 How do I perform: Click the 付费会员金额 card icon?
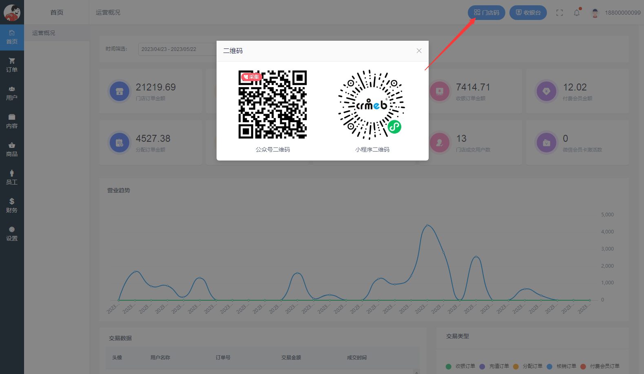tap(547, 91)
